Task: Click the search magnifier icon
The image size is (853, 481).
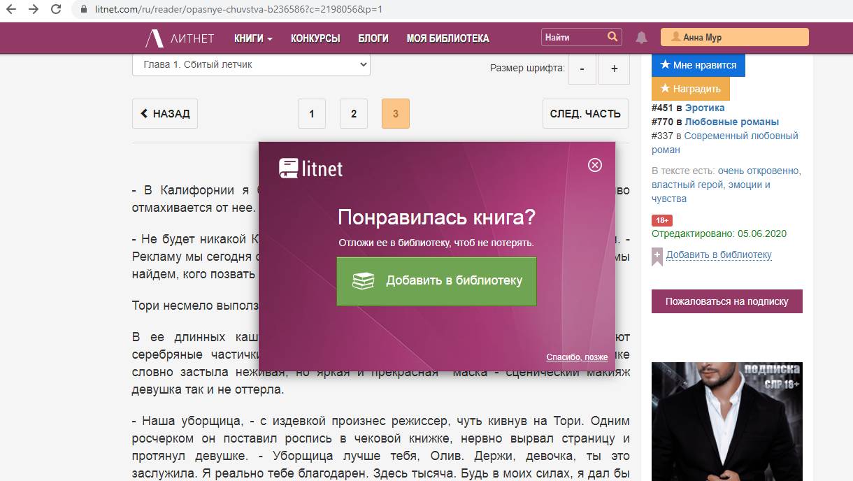Action: [x=612, y=37]
